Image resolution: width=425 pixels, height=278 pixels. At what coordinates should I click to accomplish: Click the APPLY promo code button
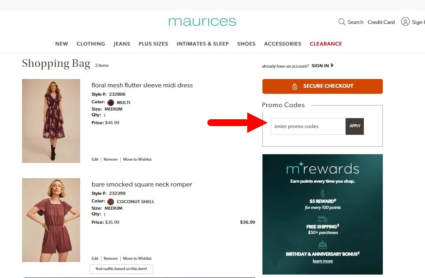(355, 126)
